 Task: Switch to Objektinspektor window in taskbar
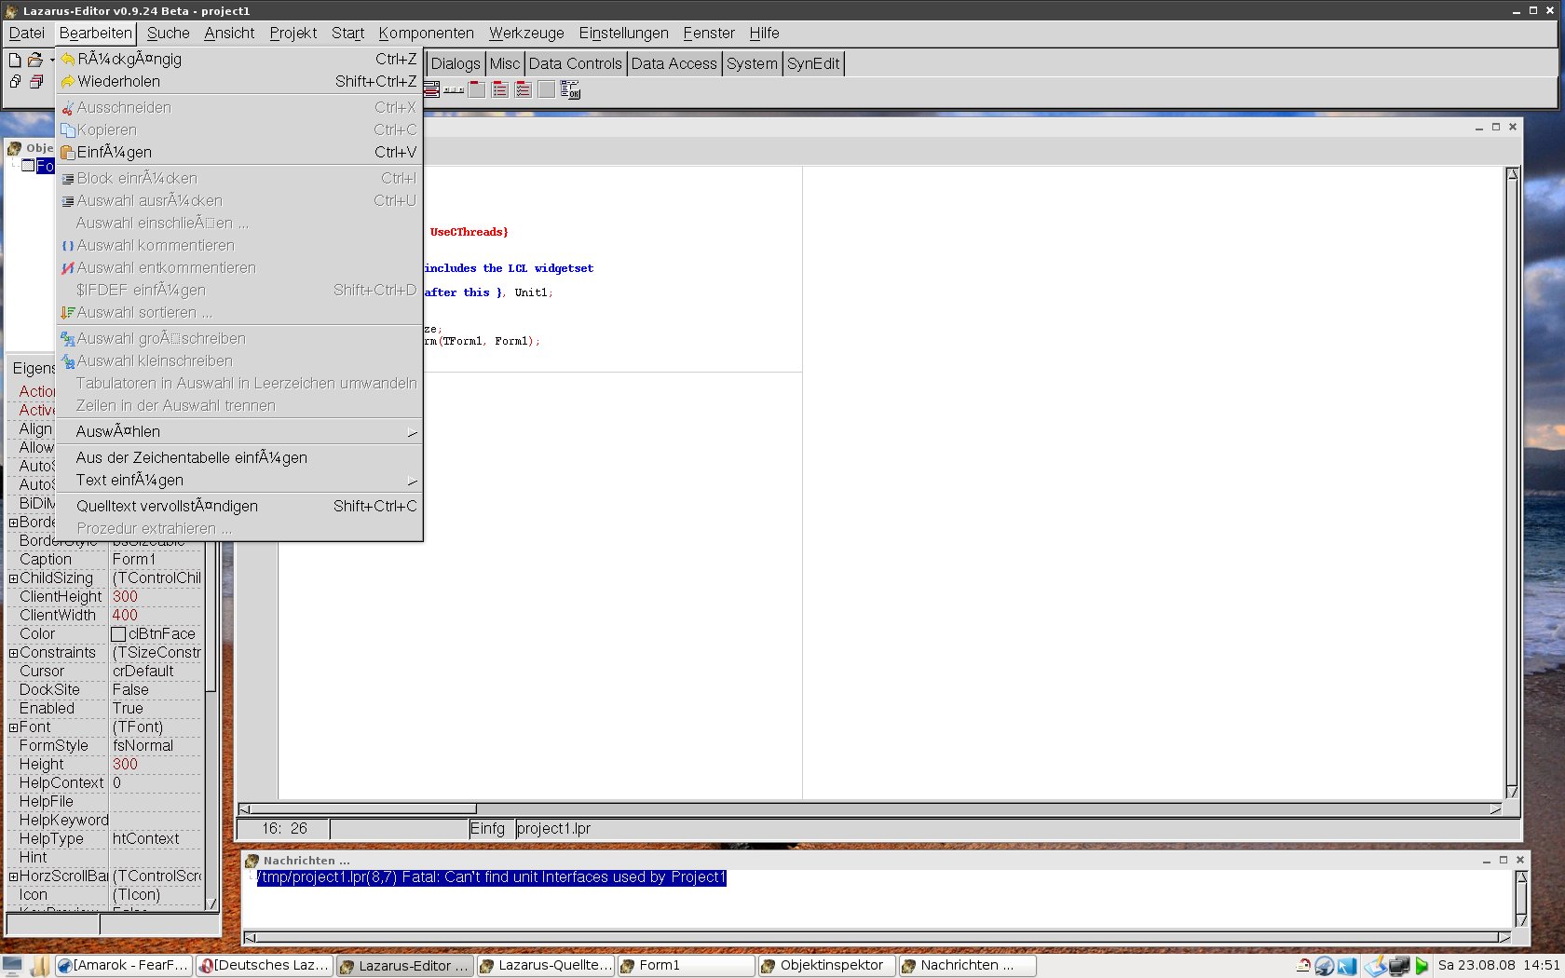click(x=827, y=966)
